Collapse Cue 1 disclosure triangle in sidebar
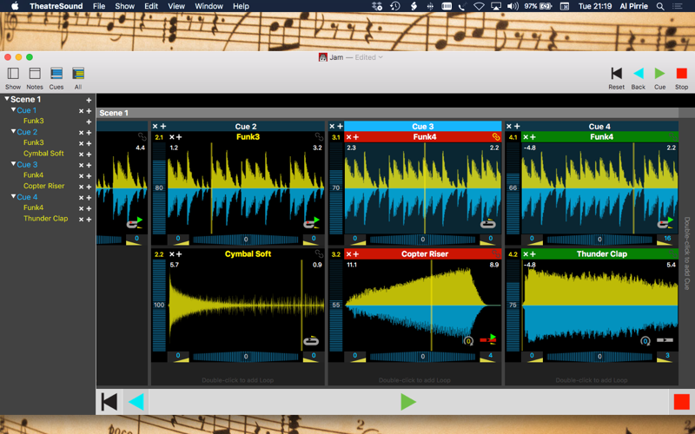695x434 pixels. click(13, 109)
